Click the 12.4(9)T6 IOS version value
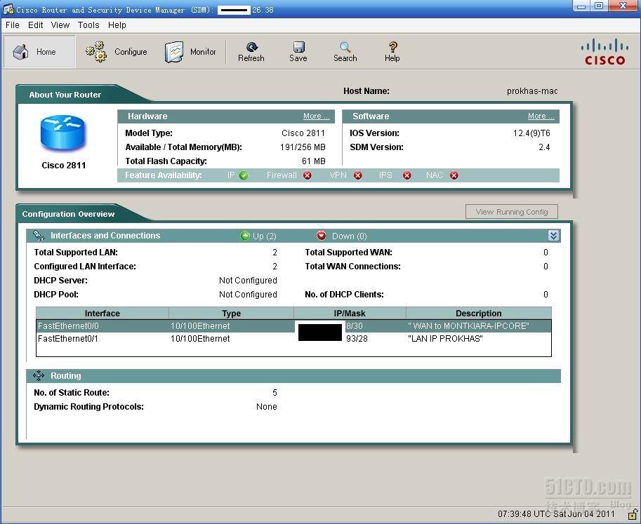641x524 pixels. (531, 133)
